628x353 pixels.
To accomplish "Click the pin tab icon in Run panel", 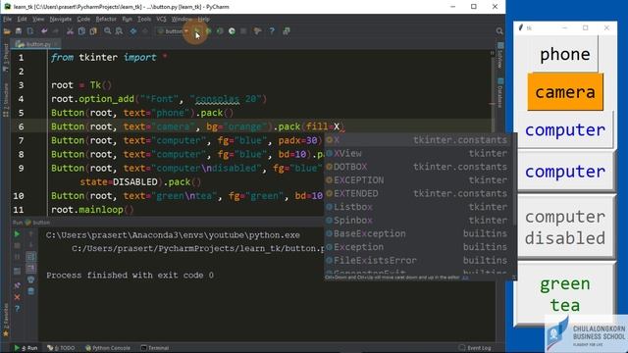I will click(17, 285).
